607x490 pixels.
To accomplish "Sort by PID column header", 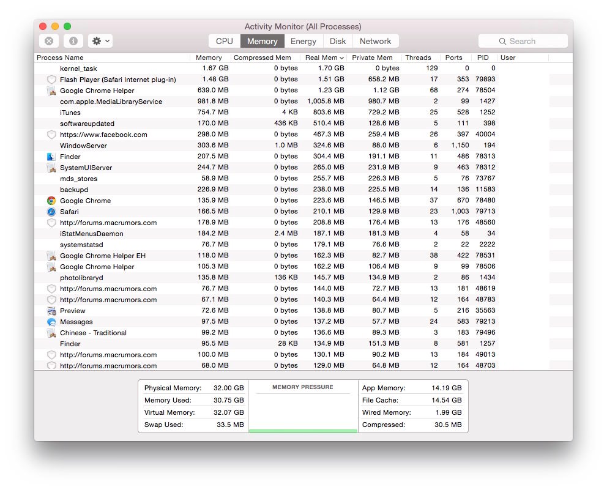I will coord(484,58).
